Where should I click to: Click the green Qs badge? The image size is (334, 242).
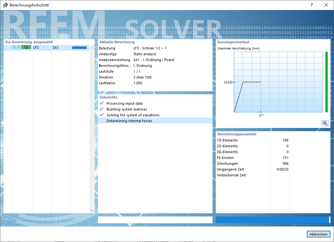[x=26, y=47]
